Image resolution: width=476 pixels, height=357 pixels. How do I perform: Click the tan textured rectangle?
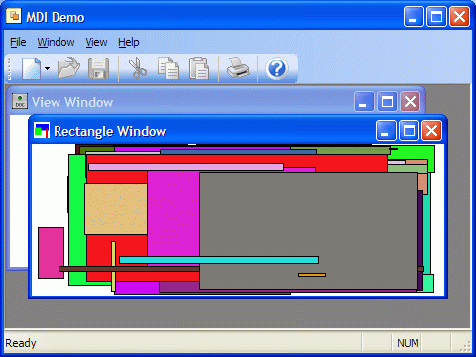point(116,209)
